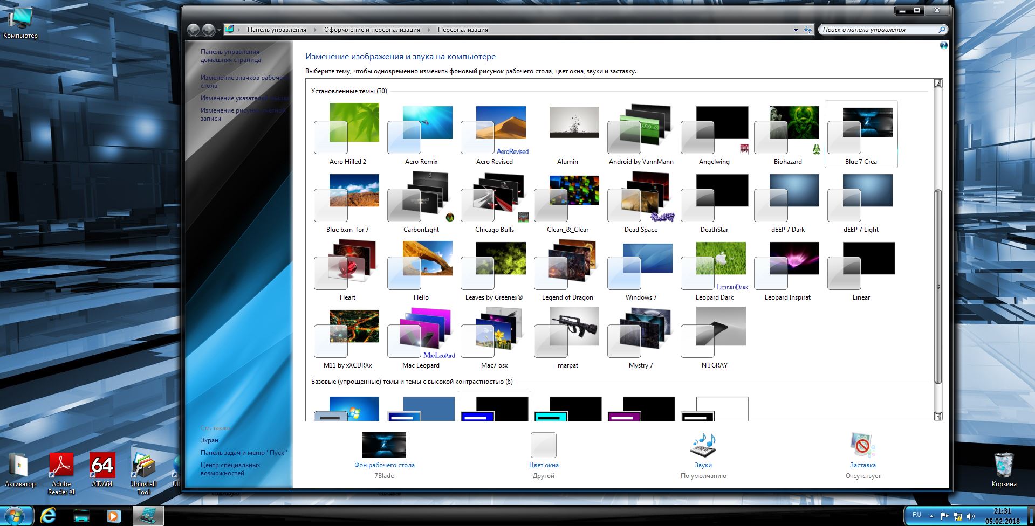Apply the Aero Hilled 2 theme
The height and width of the screenshot is (526, 1035).
[348, 135]
